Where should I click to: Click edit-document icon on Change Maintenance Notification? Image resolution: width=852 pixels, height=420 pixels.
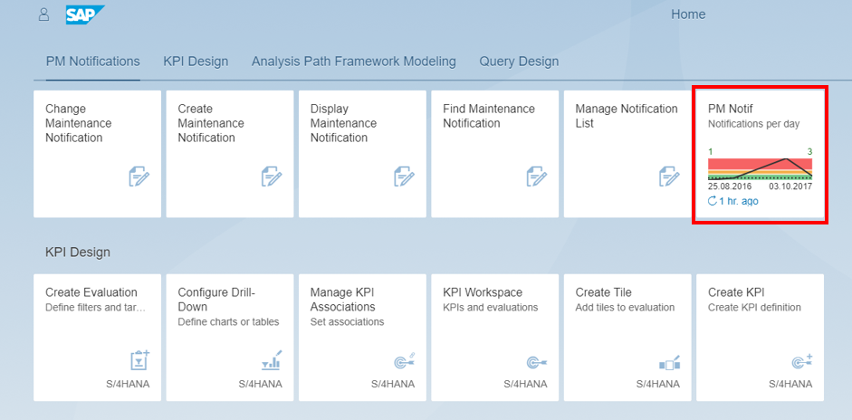pos(139,177)
